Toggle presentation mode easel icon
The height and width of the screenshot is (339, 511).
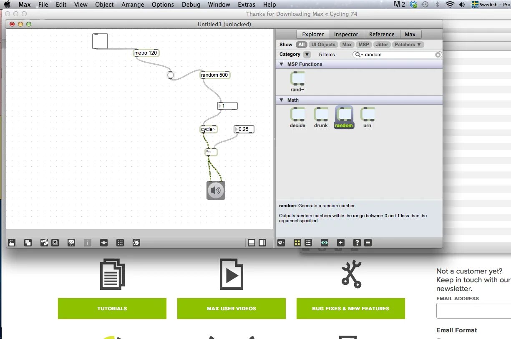click(x=71, y=243)
